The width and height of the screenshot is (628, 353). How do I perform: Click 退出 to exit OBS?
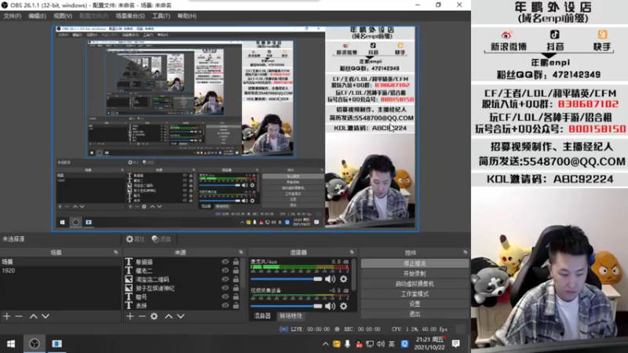point(414,314)
